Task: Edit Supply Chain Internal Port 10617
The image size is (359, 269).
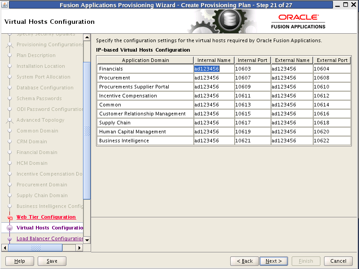Action: 253,123
